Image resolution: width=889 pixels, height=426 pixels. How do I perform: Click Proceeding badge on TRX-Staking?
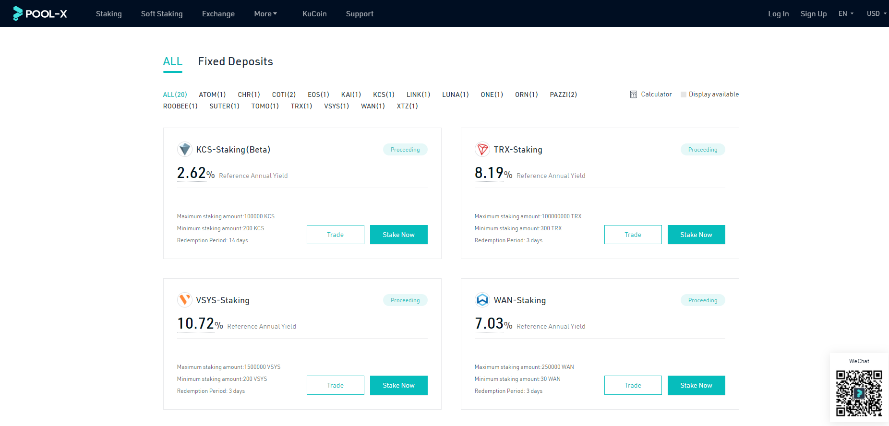click(x=703, y=150)
